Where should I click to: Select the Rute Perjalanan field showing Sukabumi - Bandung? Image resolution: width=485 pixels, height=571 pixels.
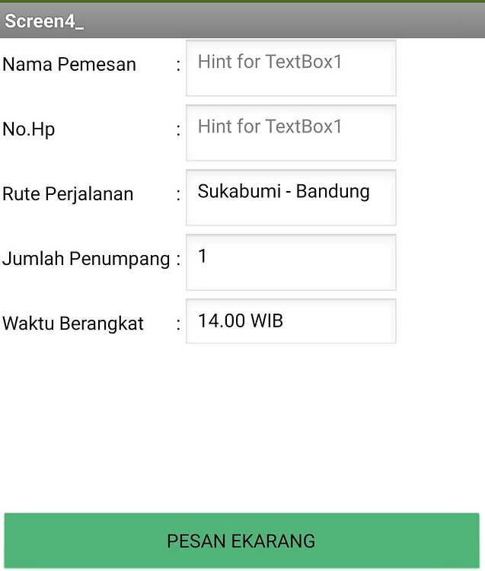click(x=291, y=197)
